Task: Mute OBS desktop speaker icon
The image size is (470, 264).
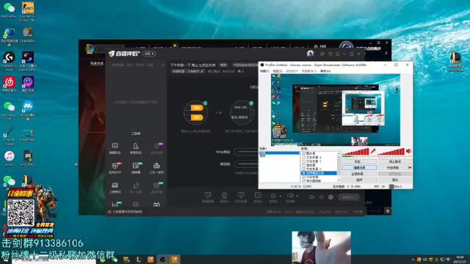Action: pyautogui.click(x=408, y=152)
